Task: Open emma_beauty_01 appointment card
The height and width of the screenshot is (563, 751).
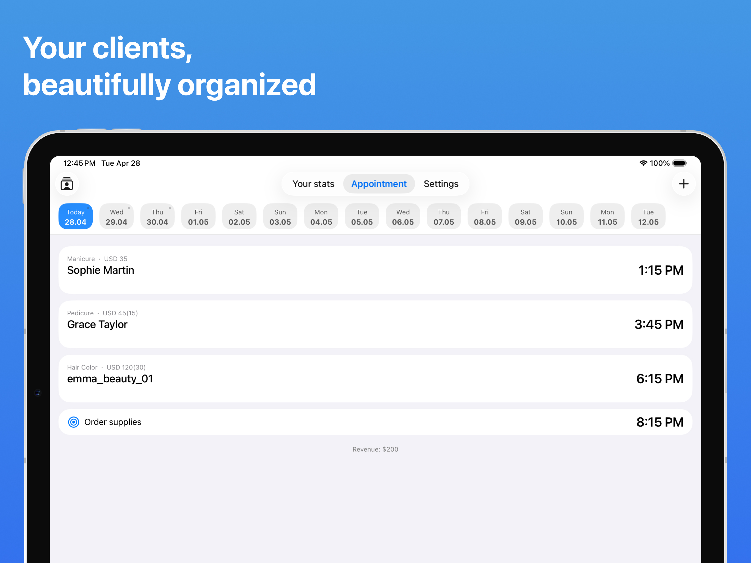Action: [375, 379]
